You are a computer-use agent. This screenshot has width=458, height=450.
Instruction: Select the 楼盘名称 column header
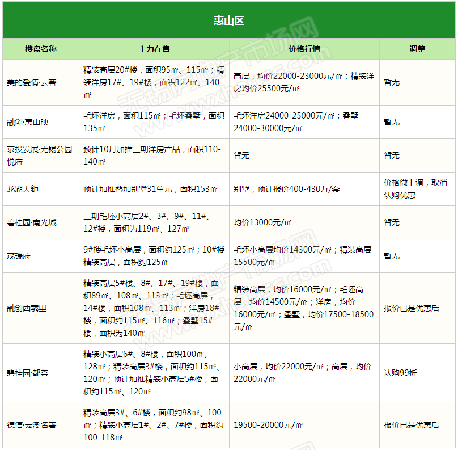(x=41, y=49)
